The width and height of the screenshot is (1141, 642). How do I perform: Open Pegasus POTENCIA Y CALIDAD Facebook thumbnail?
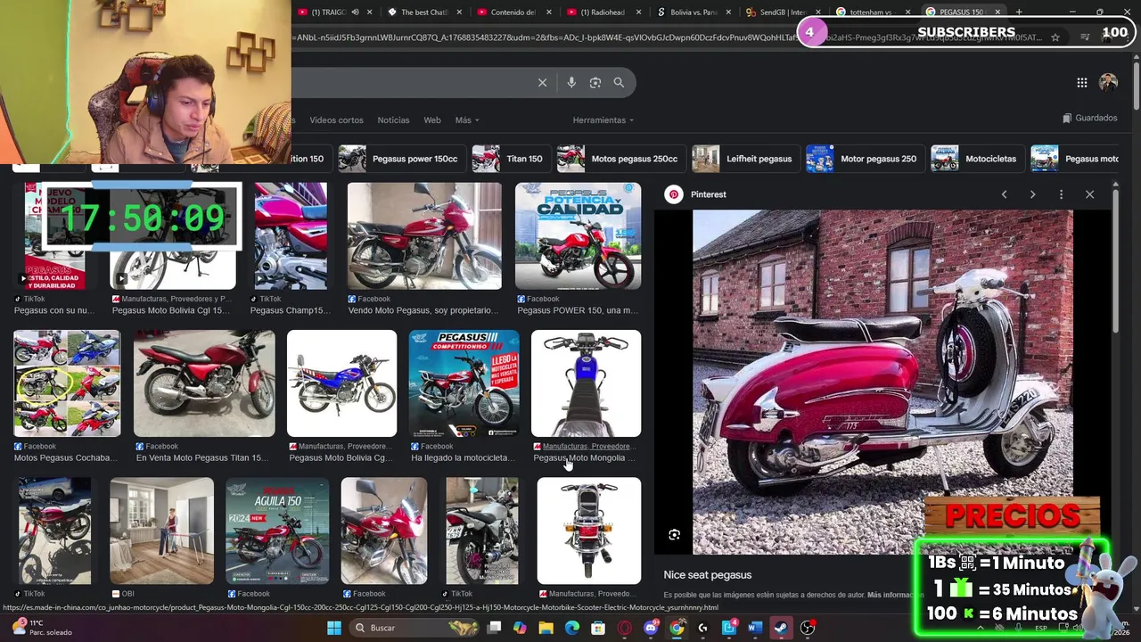pos(578,236)
